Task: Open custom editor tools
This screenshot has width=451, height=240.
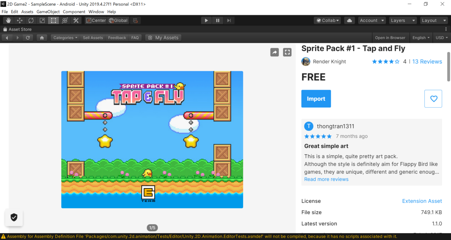Action: (x=76, y=20)
